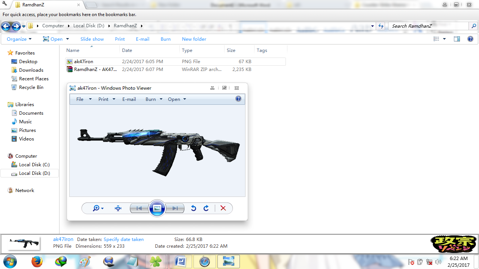
Task: Click E-mail in the Explorer toolbar
Action: click(143, 39)
